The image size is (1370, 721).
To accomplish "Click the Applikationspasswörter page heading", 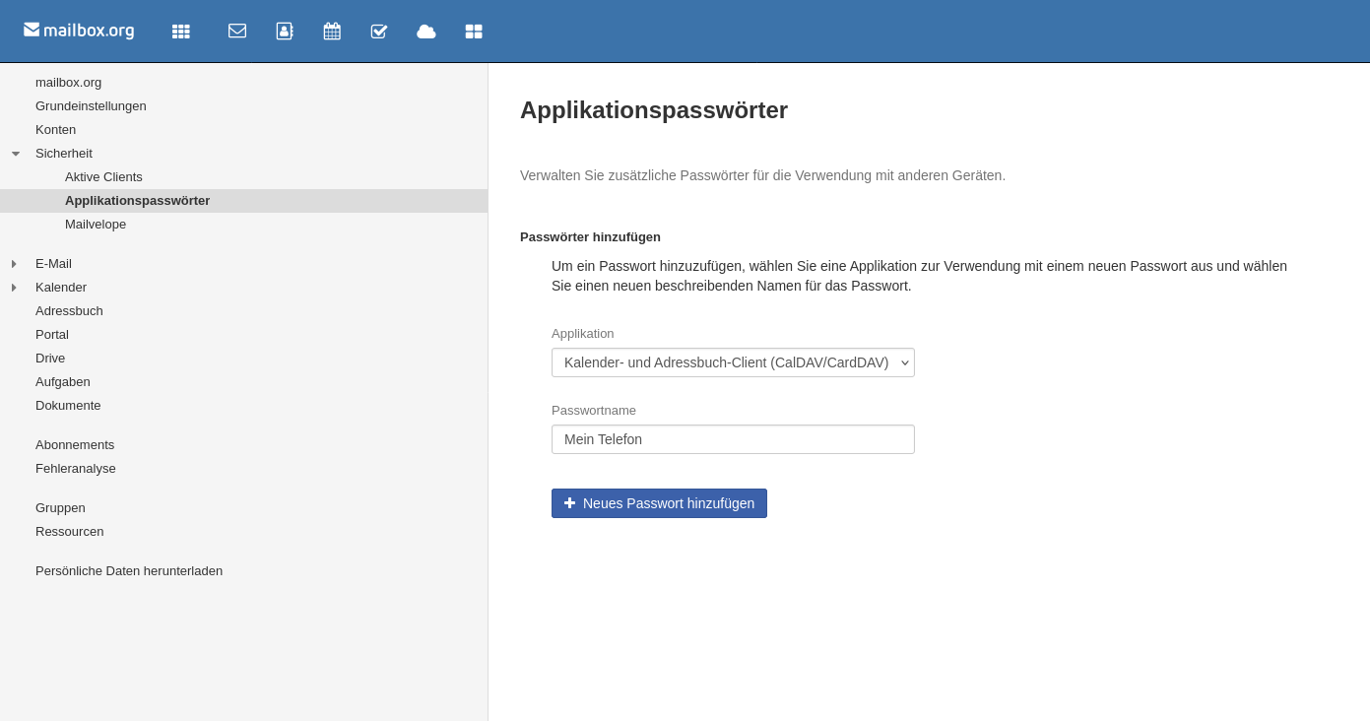I will (x=654, y=110).
